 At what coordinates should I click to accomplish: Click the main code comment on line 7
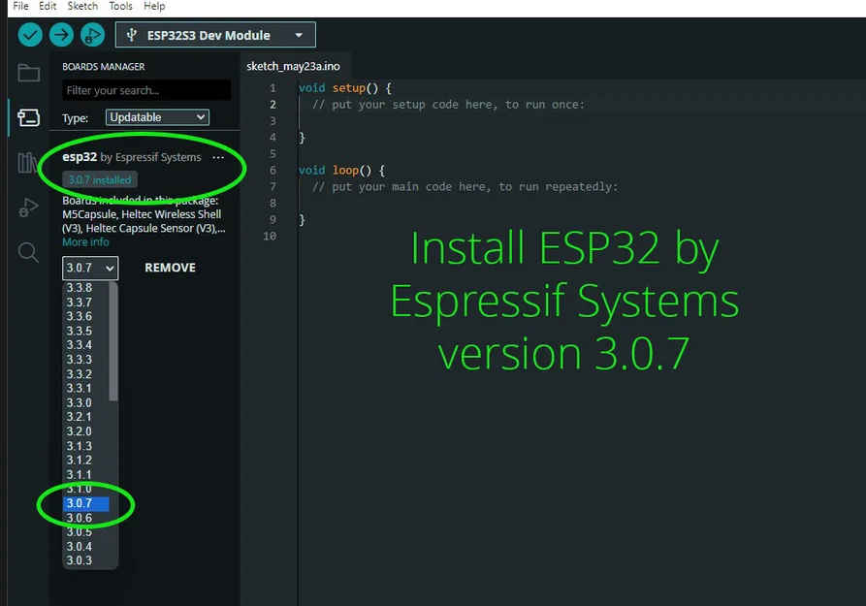pos(465,187)
